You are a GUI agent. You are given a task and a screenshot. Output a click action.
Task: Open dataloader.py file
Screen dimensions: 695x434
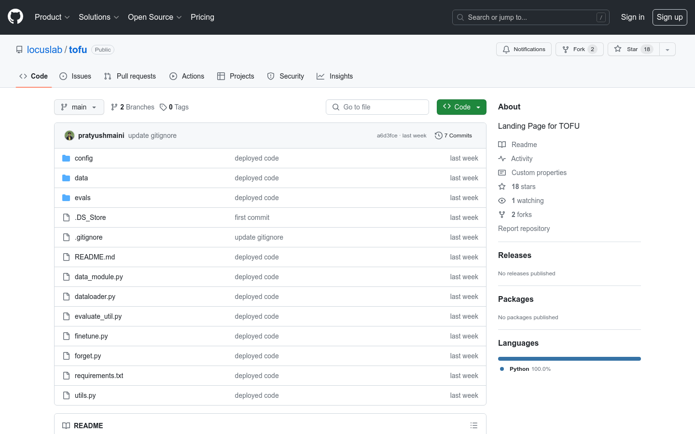(95, 297)
